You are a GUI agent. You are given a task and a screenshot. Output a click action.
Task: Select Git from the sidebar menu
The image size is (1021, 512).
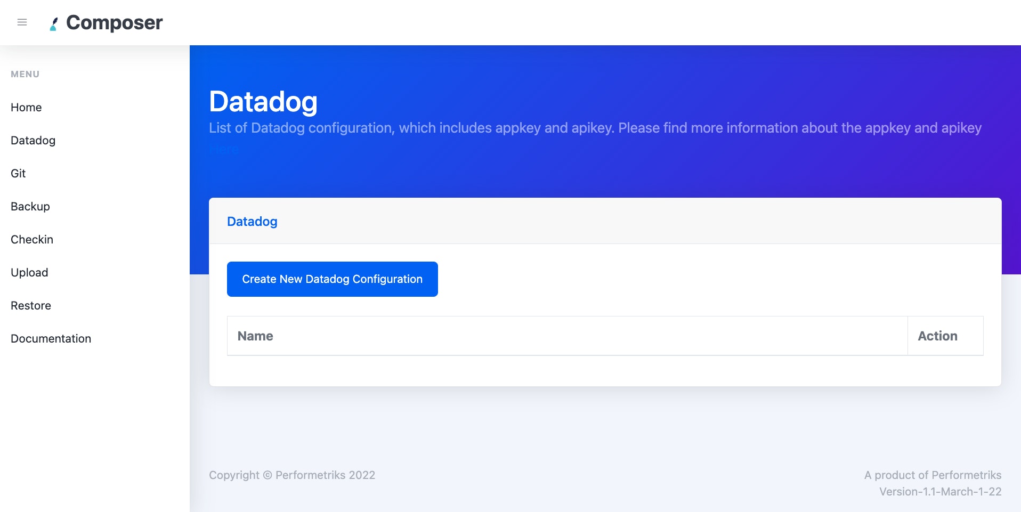18,174
